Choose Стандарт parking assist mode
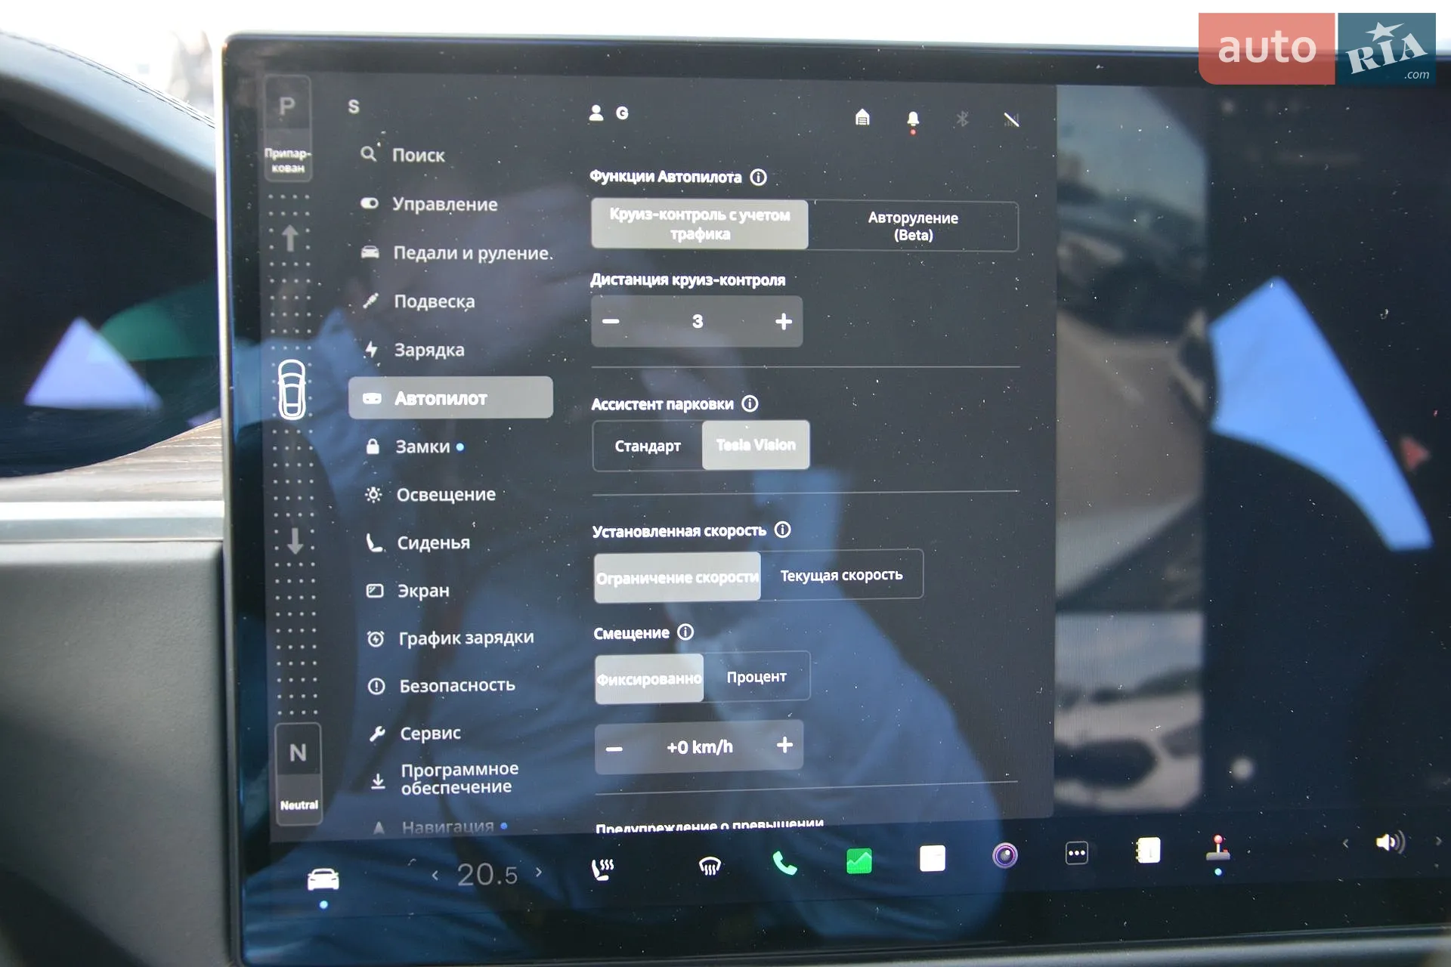Image resolution: width=1451 pixels, height=967 pixels. [648, 446]
